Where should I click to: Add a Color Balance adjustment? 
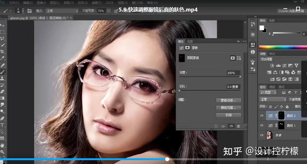pos(275,72)
